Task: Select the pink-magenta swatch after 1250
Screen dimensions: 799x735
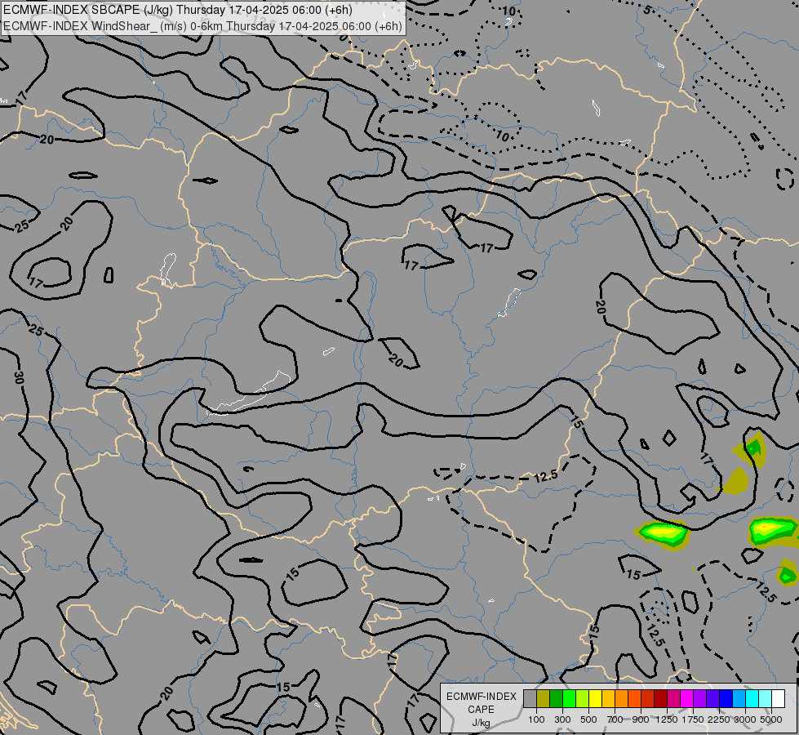Action: pos(673,699)
